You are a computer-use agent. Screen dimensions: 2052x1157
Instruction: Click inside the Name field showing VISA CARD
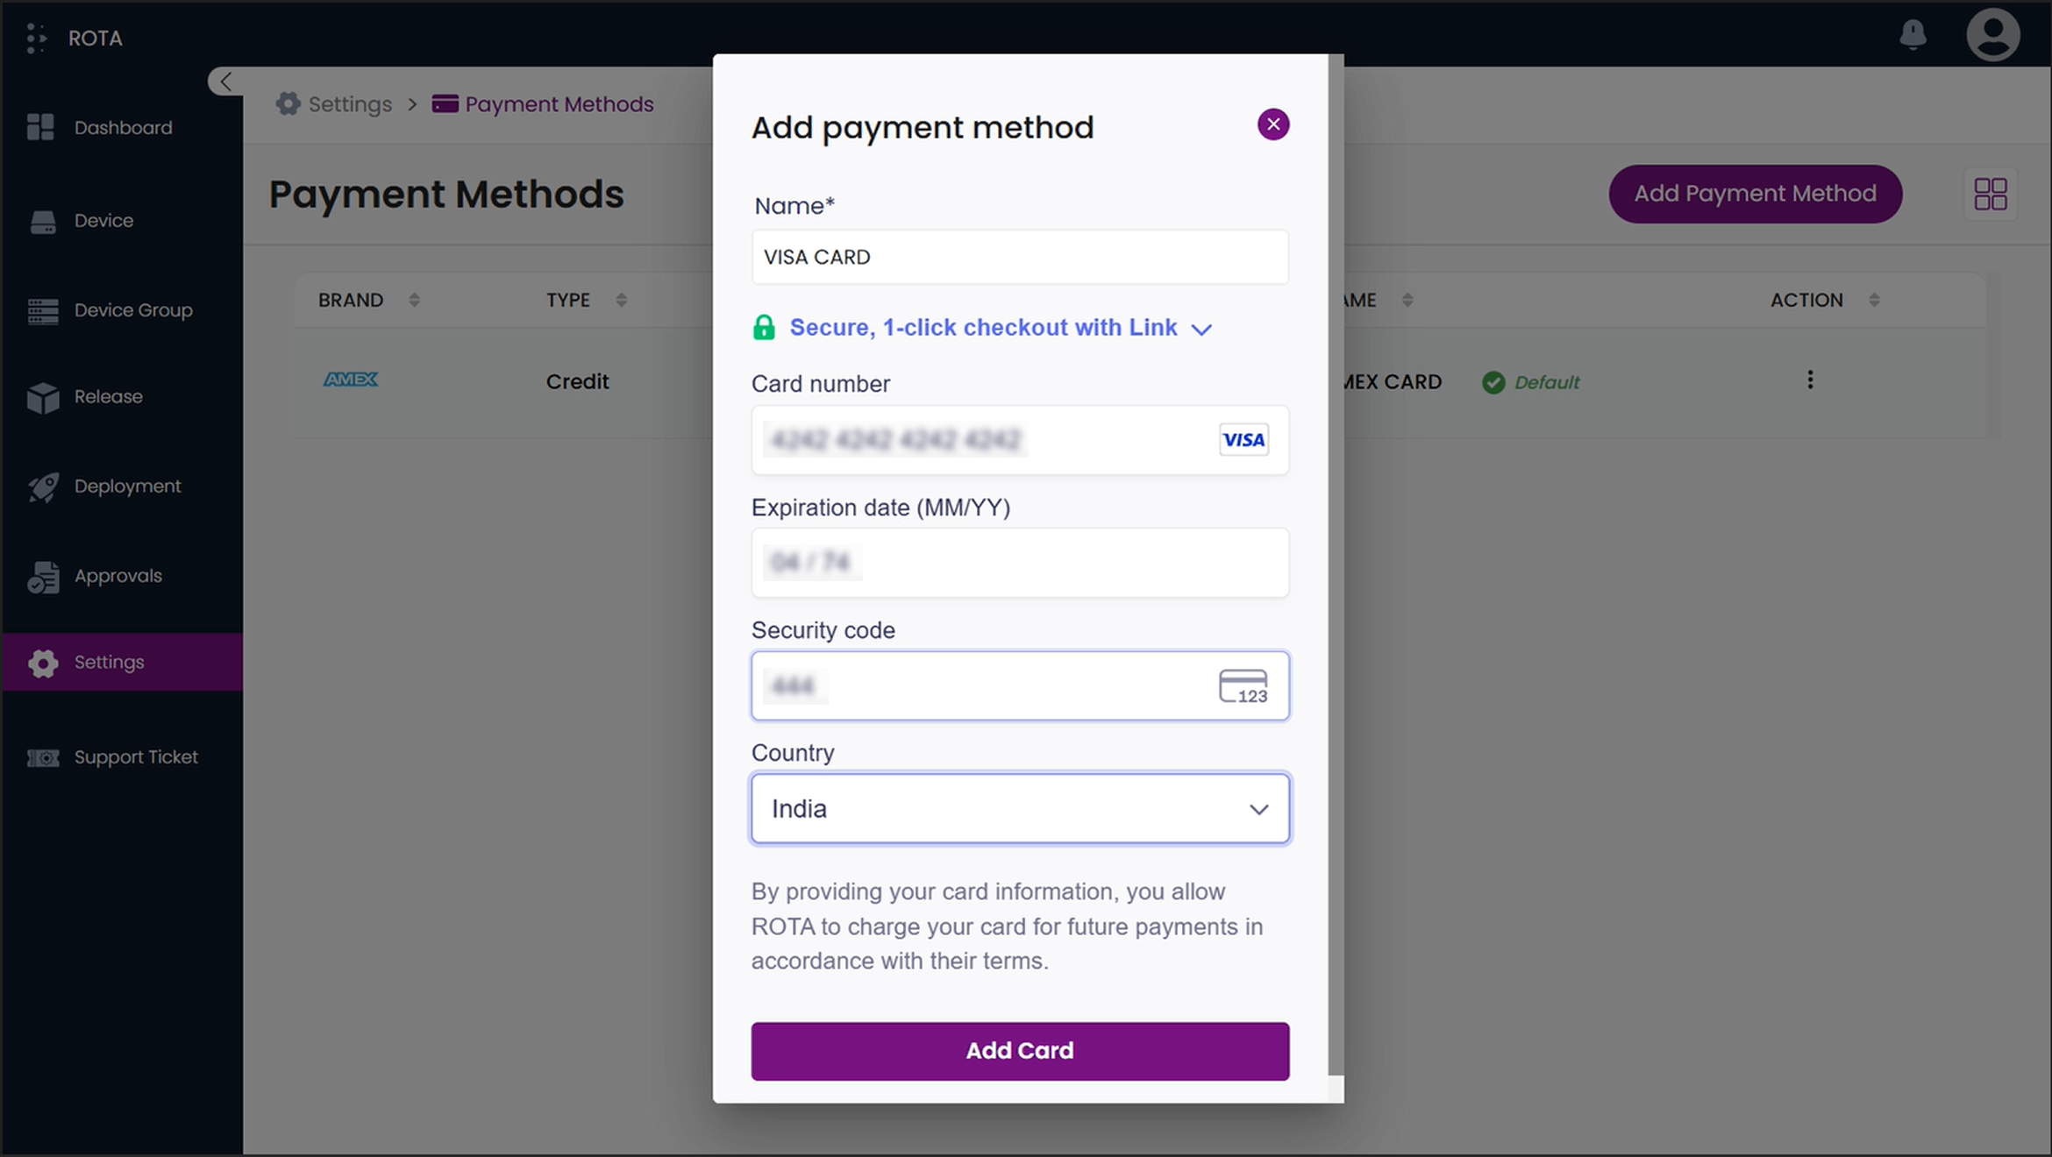(1019, 257)
